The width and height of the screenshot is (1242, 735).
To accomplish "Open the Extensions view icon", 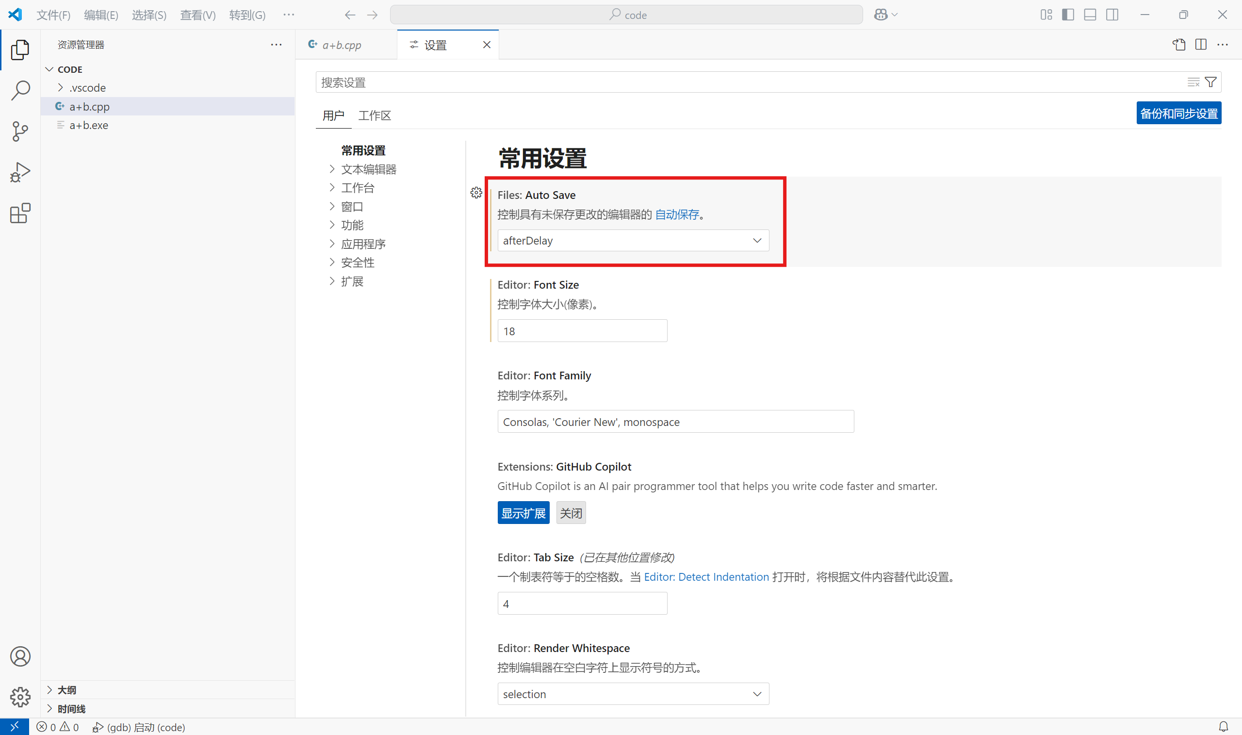I will pos(20,213).
